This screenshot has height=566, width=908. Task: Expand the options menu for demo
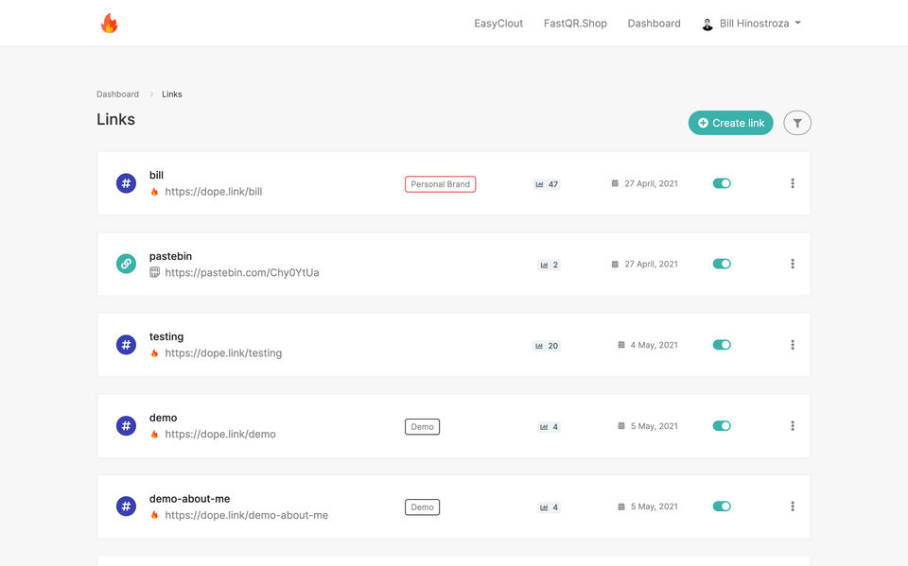[x=793, y=426]
